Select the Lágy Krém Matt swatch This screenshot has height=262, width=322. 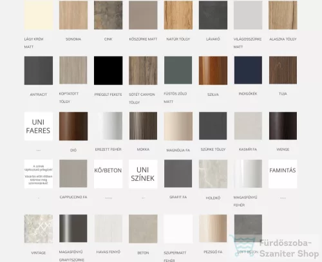(x=39, y=15)
